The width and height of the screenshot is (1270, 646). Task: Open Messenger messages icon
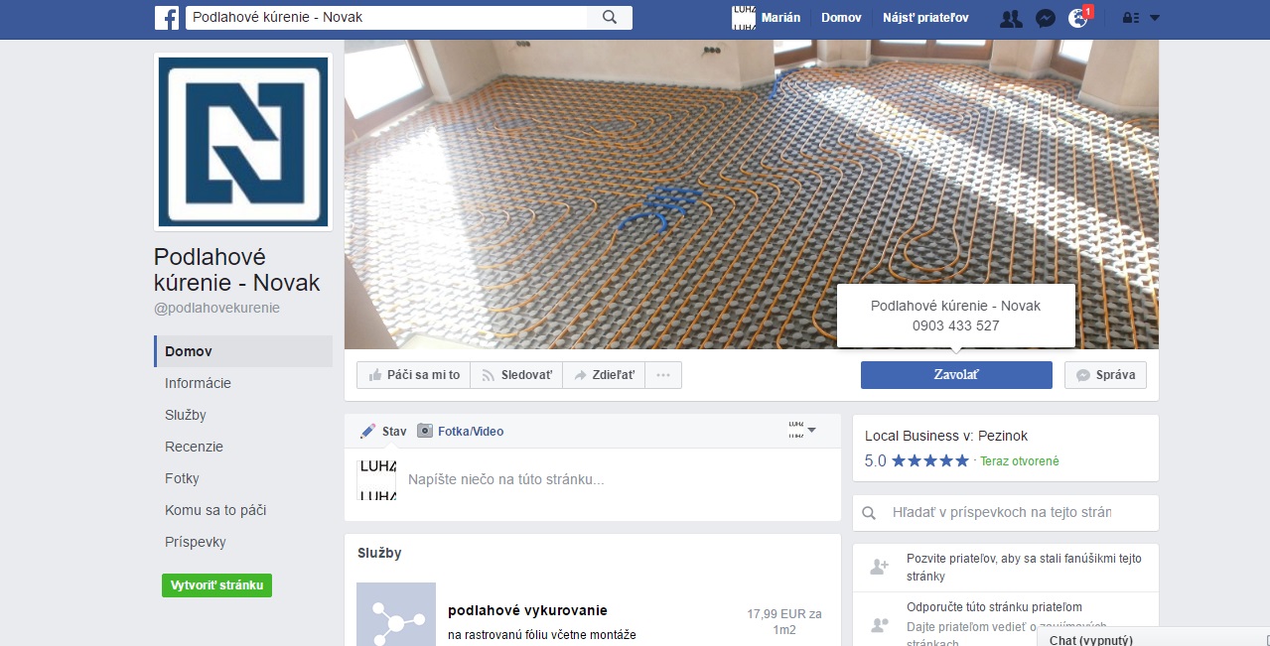(x=1045, y=18)
